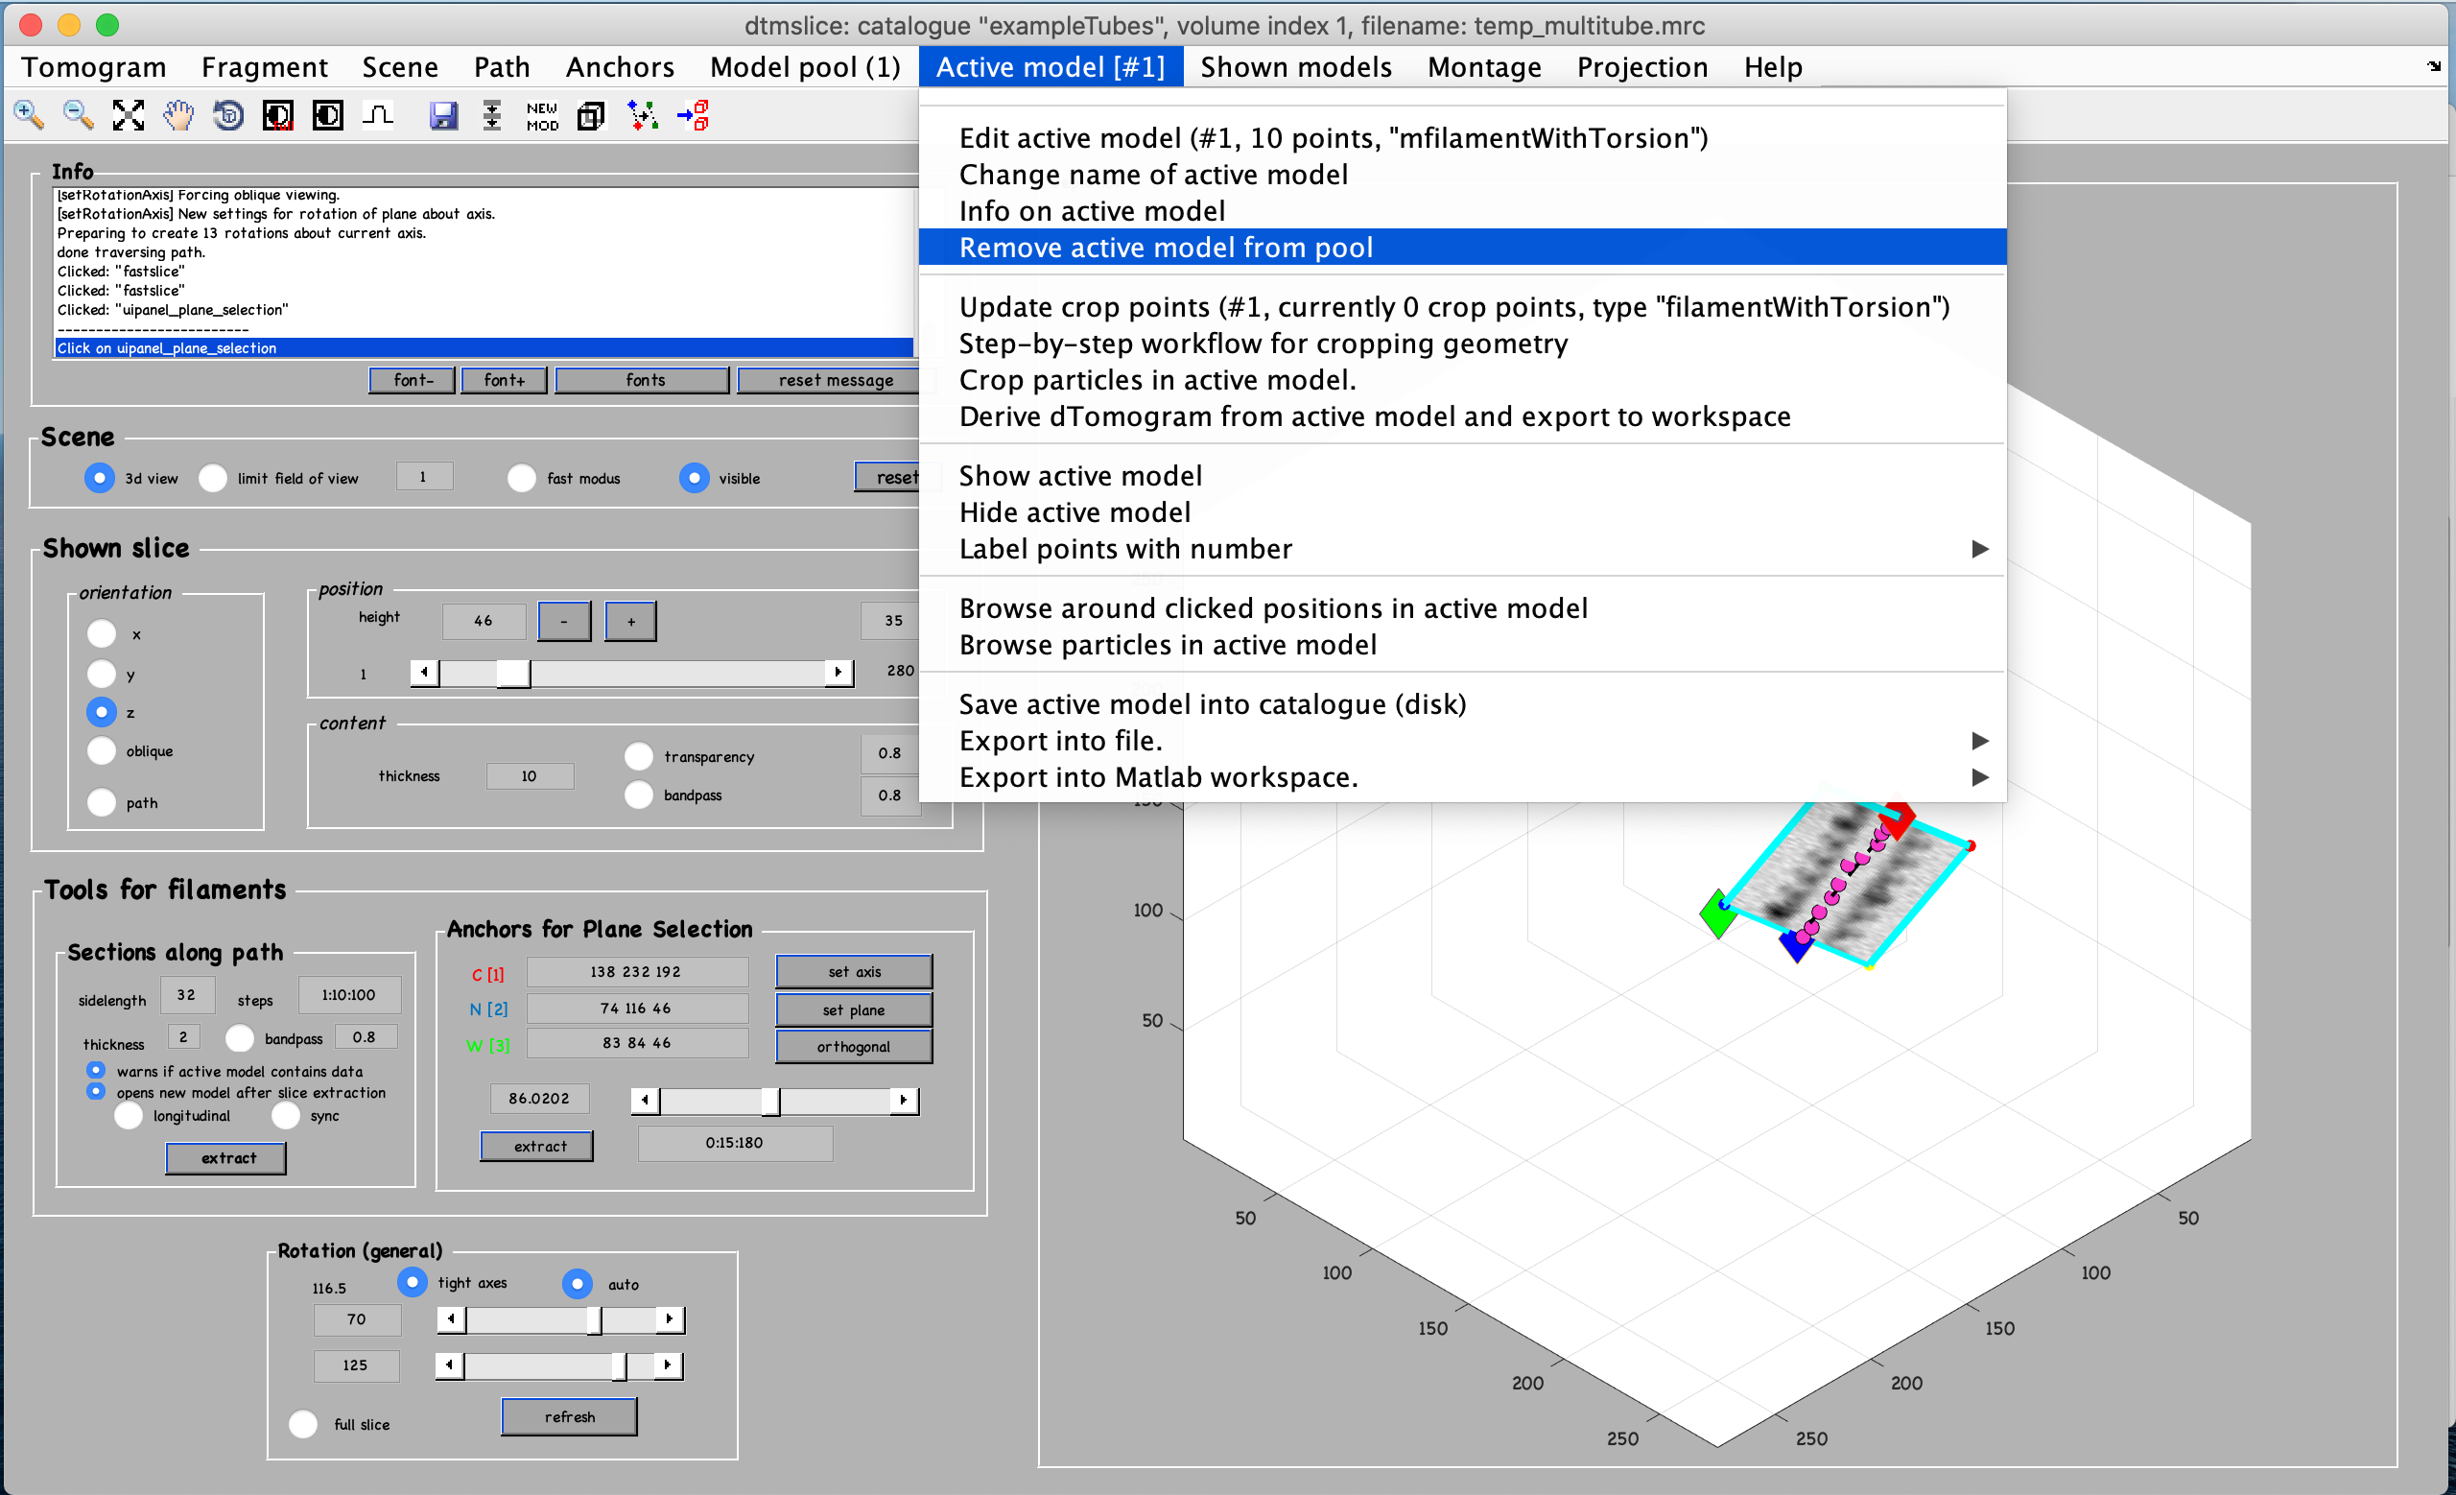This screenshot has height=1495, width=2456.
Task: Open the Tomogram menu
Action: [94, 67]
